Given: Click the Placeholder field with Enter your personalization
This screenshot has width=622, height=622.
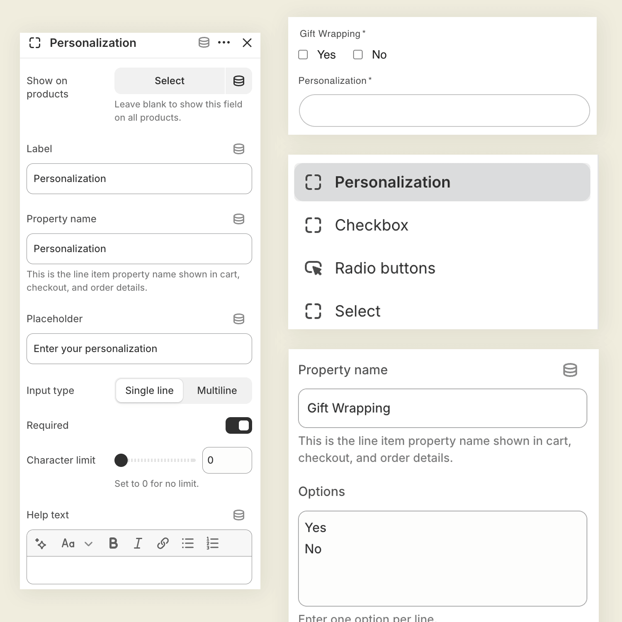Looking at the screenshot, I should pos(139,349).
